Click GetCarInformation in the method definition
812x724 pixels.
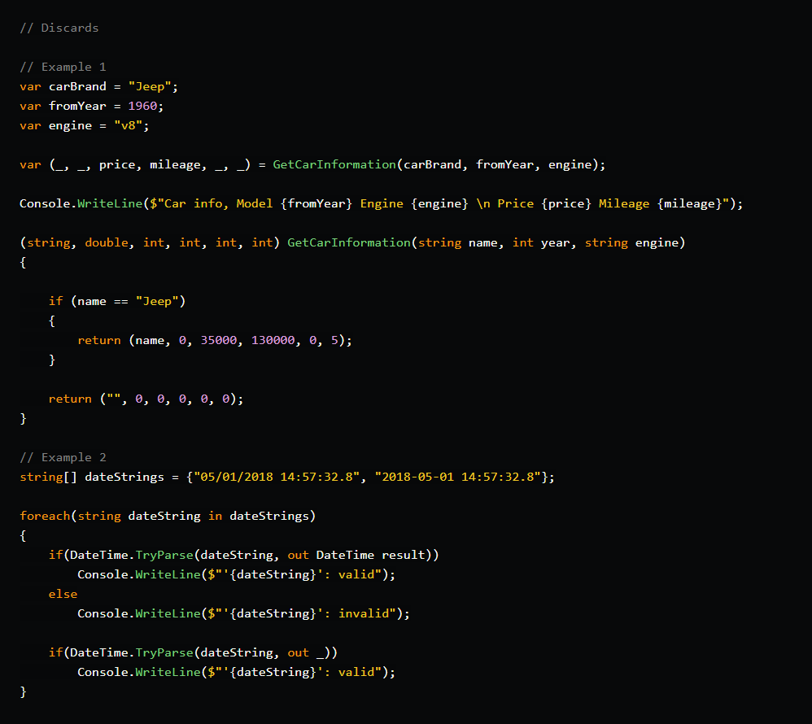(x=349, y=242)
